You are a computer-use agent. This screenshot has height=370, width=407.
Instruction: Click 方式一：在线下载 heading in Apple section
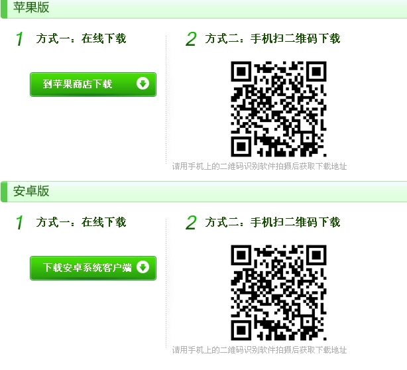pos(82,38)
